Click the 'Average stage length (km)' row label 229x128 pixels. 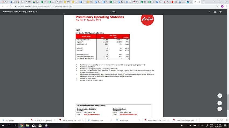[85, 57]
